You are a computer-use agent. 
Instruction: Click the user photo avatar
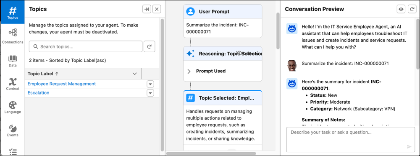point(292,65)
